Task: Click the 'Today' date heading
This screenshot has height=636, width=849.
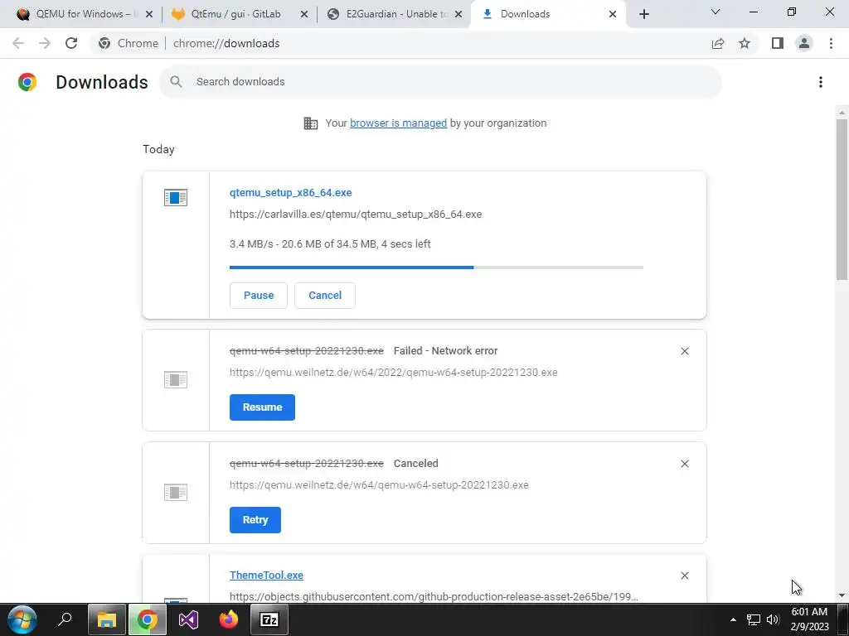Action: [x=158, y=149]
